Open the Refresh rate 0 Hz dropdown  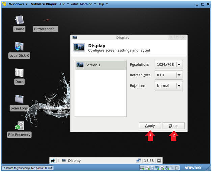pos(168,75)
